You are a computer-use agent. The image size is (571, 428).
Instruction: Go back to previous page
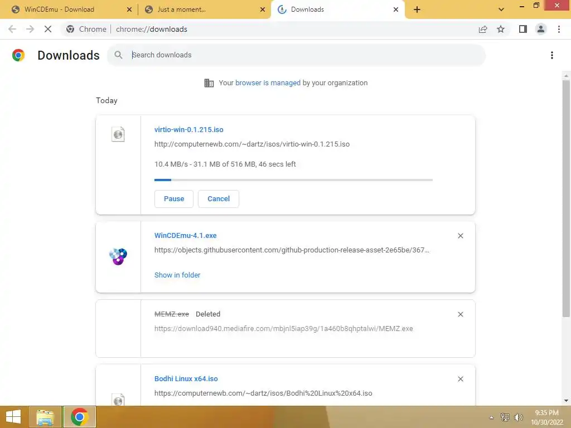(12, 29)
